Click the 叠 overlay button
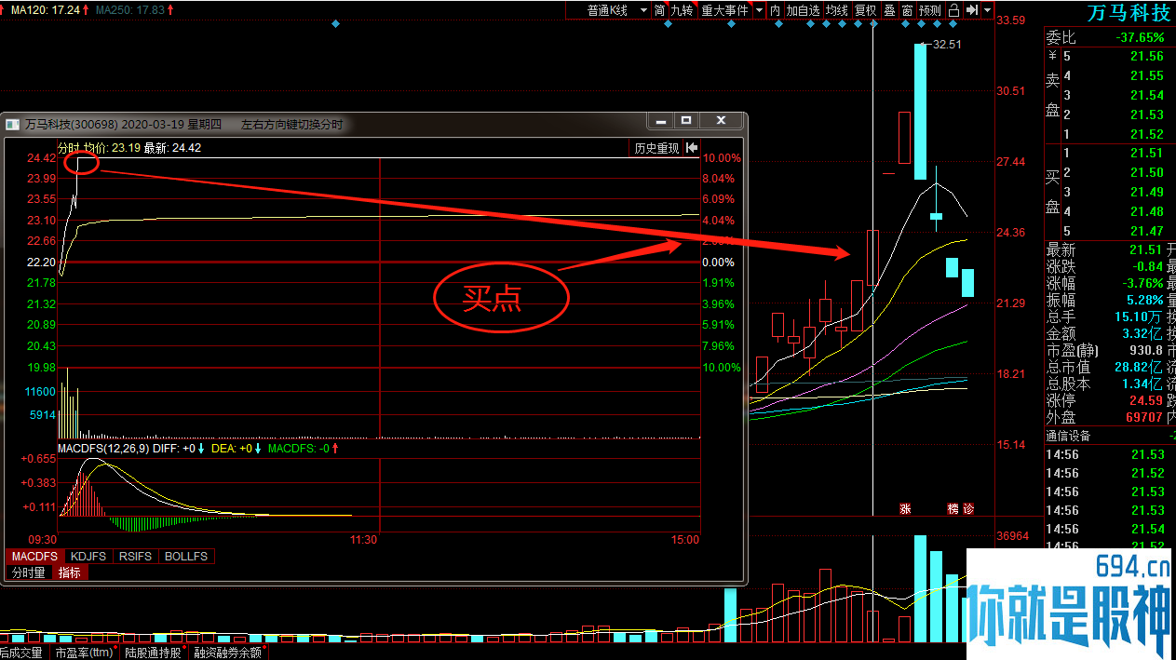Screen dimensions: 1176x660 (x=889, y=10)
